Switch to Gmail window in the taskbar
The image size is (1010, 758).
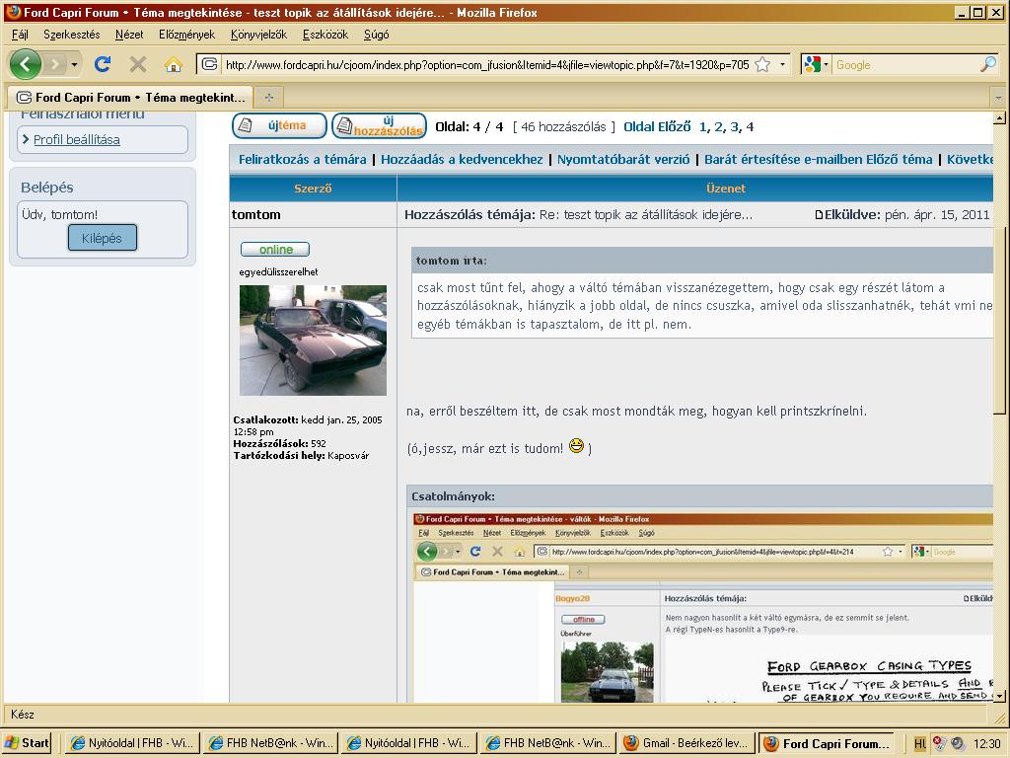(x=686, y=743)
